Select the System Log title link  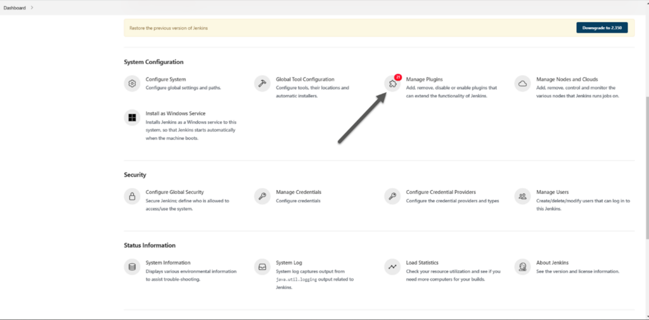pyautogui.click(x=289, y=262)
